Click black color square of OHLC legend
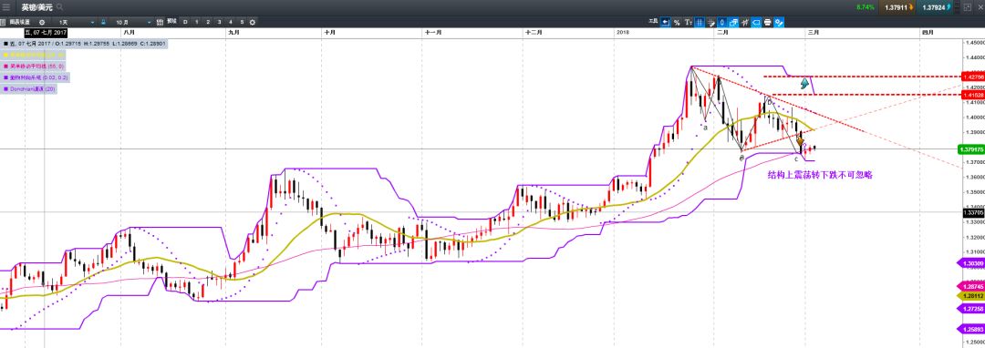Viewport: 985px width, 348px height. [5, 43]
